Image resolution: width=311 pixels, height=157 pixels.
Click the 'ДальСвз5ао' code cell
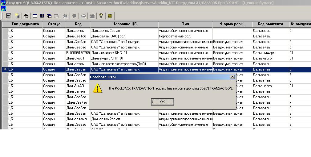tap(78, 48)
